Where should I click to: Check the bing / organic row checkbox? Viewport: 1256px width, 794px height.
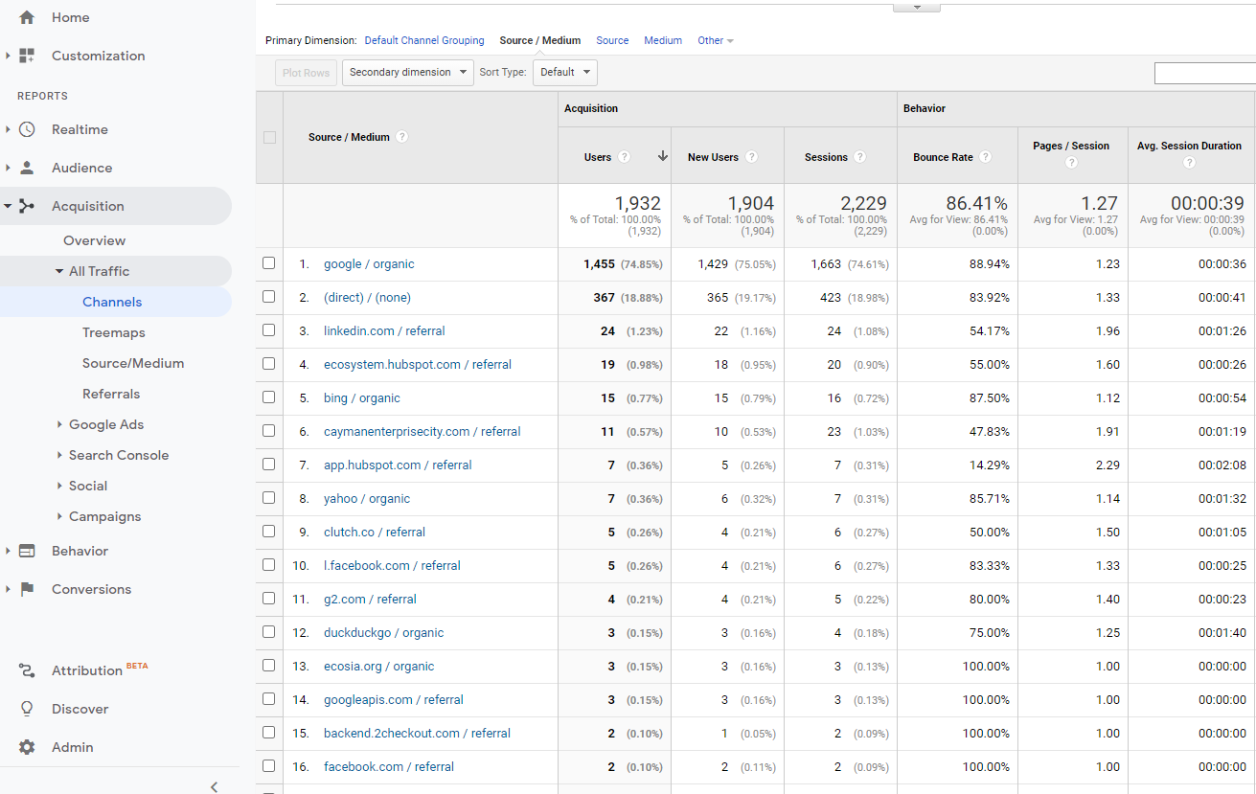(x=269, y=397)
